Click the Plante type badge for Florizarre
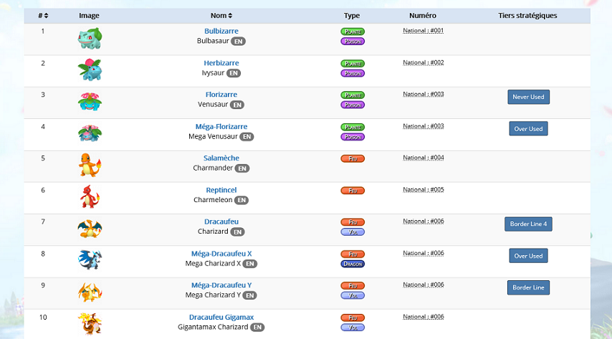The height and width of the screenshot is (339, 612). click(353, 95)
